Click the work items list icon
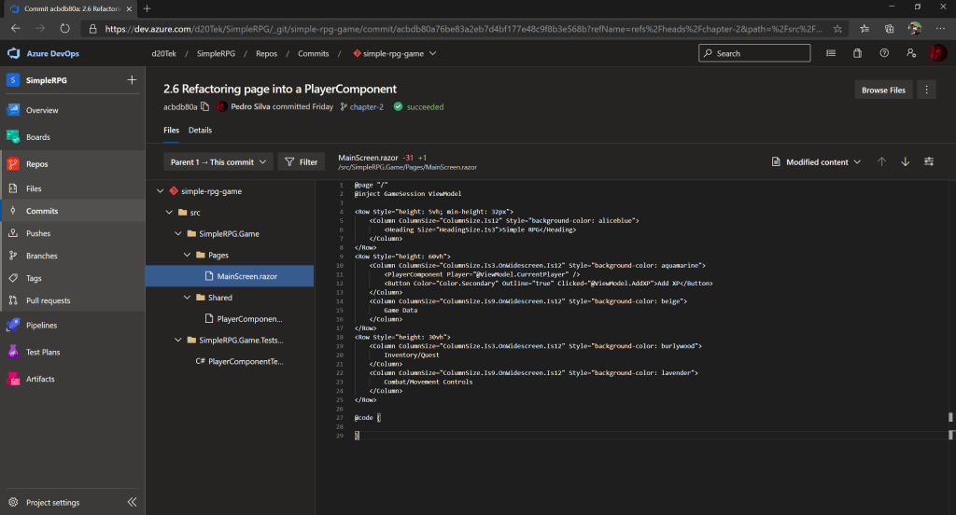 pos(830,53)
